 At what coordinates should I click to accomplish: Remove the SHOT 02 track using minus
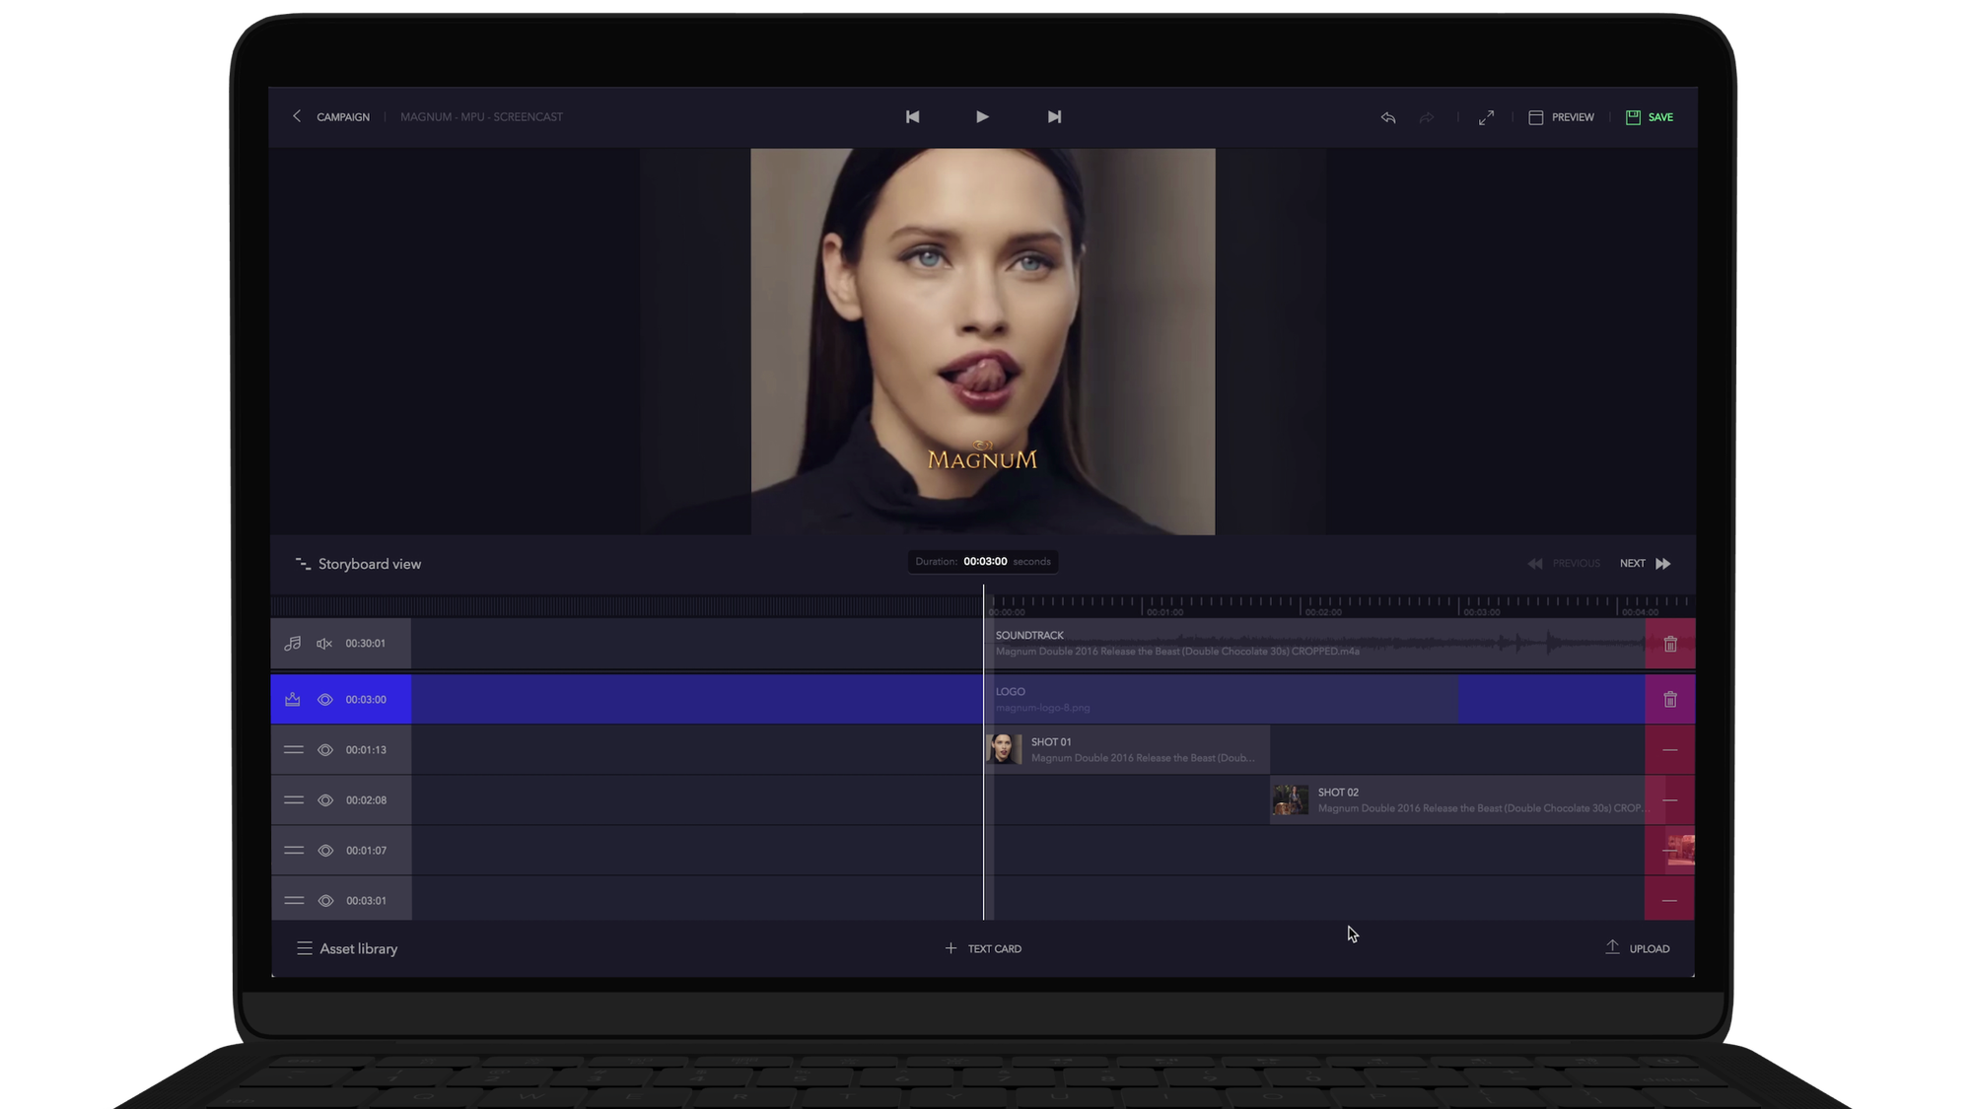[x=1670, y=800]
